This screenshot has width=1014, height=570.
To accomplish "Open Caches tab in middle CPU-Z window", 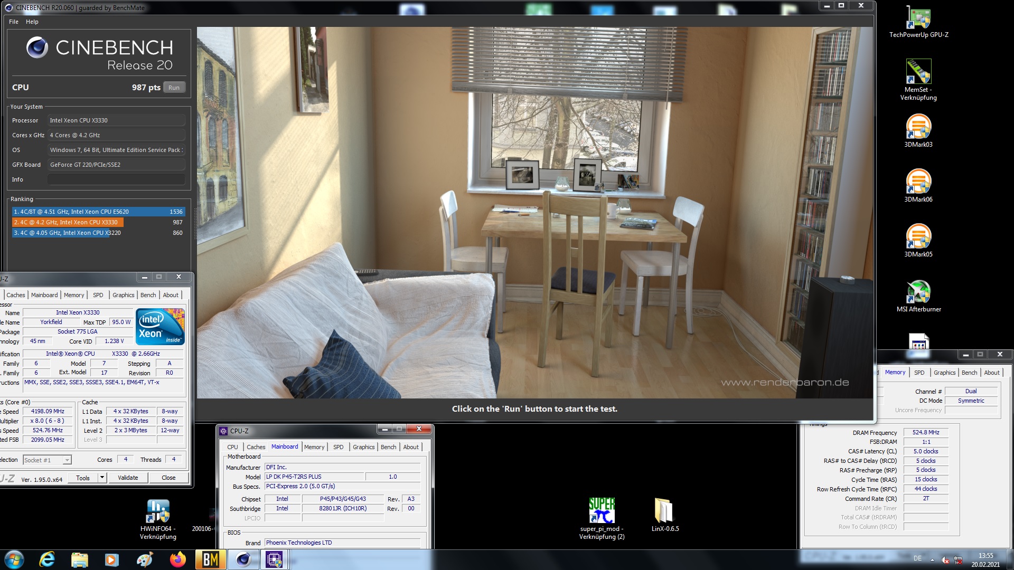I will (x=256, y=447).
